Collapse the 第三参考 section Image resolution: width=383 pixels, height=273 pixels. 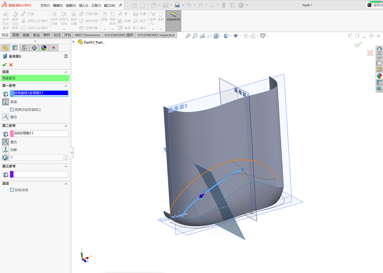pos(66,167)
